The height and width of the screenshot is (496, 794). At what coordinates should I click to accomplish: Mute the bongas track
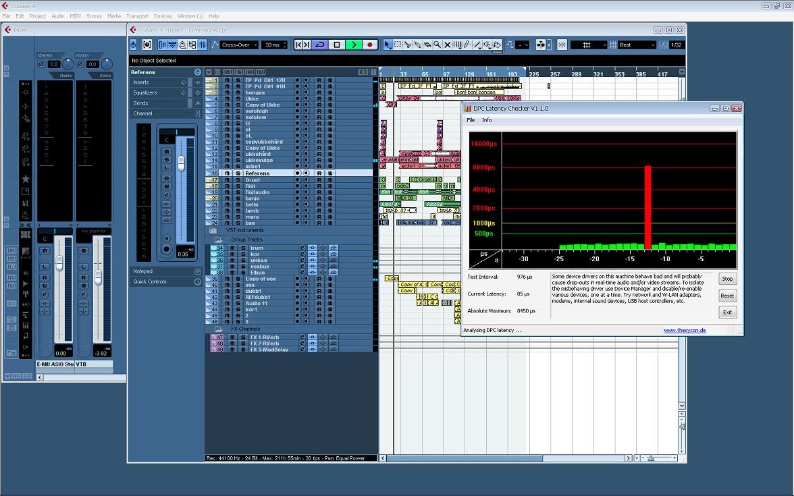(228, 92)
